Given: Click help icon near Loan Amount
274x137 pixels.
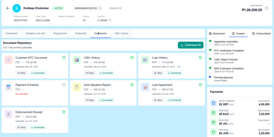Looking at the screenshot, I should pyautogui.click(x=267, y=8).
